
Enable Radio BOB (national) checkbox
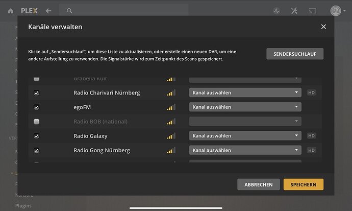coord(36,122)
